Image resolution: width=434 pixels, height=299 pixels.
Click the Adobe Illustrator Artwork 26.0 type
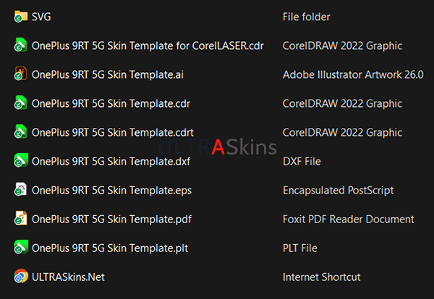353,74
